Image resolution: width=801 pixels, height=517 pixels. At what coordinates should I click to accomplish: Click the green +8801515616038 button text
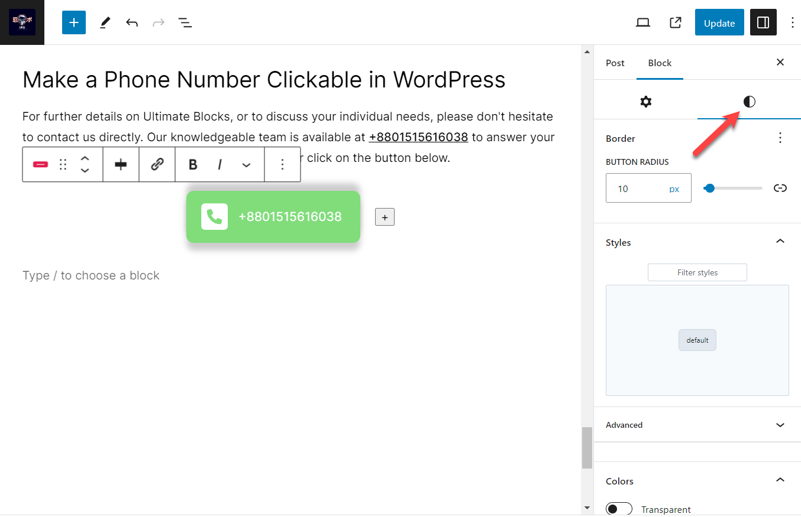tap(290, 217)
